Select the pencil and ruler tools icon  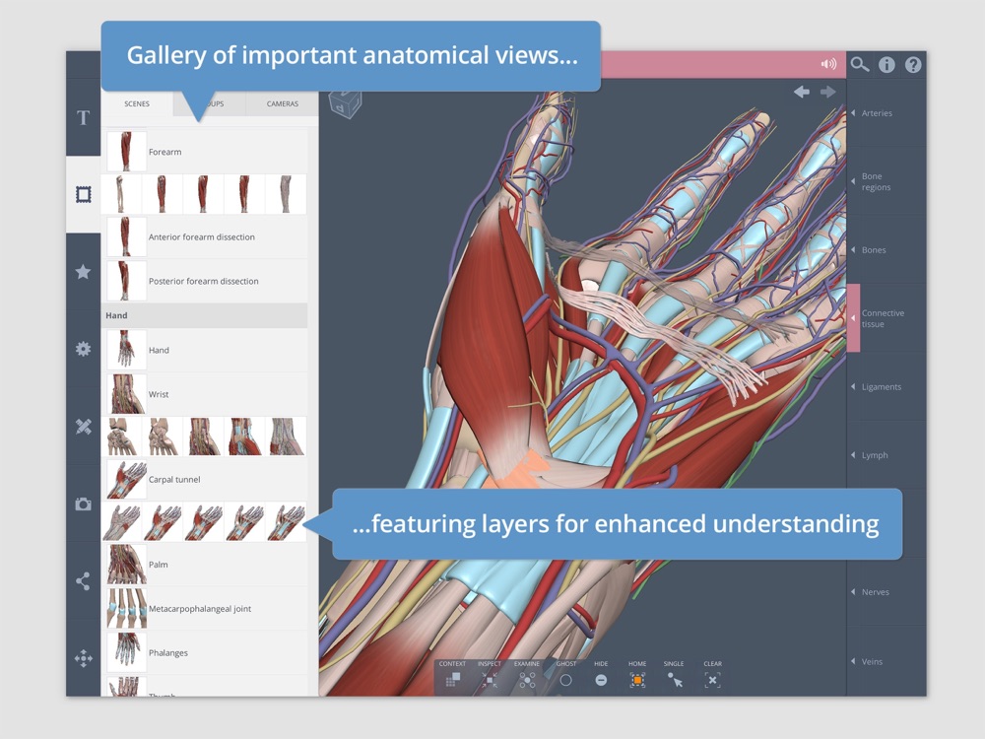(83, 427)
